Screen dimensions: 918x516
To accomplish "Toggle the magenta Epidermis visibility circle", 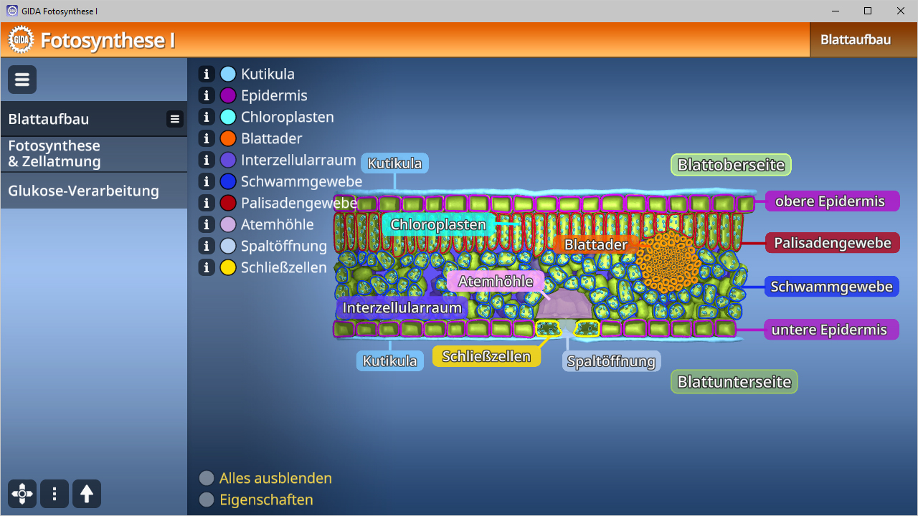I will pos(227,95).
